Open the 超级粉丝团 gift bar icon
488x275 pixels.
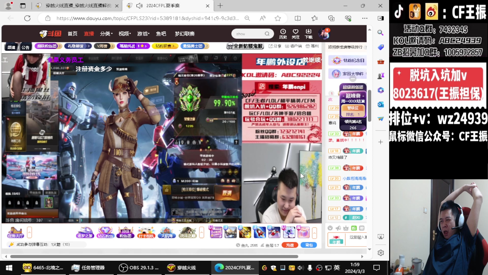(x=126, y=232)
